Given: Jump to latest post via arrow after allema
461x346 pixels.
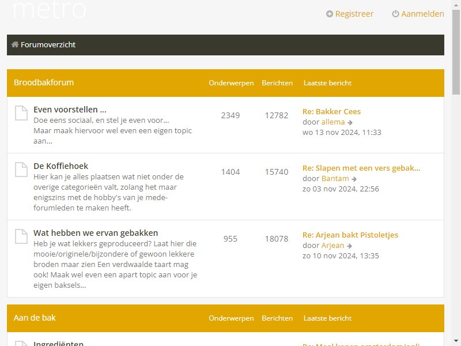Looking at the screenshot, I should pos(350,122).
